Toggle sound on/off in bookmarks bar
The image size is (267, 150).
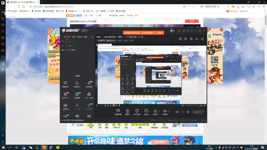coord(88,11)
